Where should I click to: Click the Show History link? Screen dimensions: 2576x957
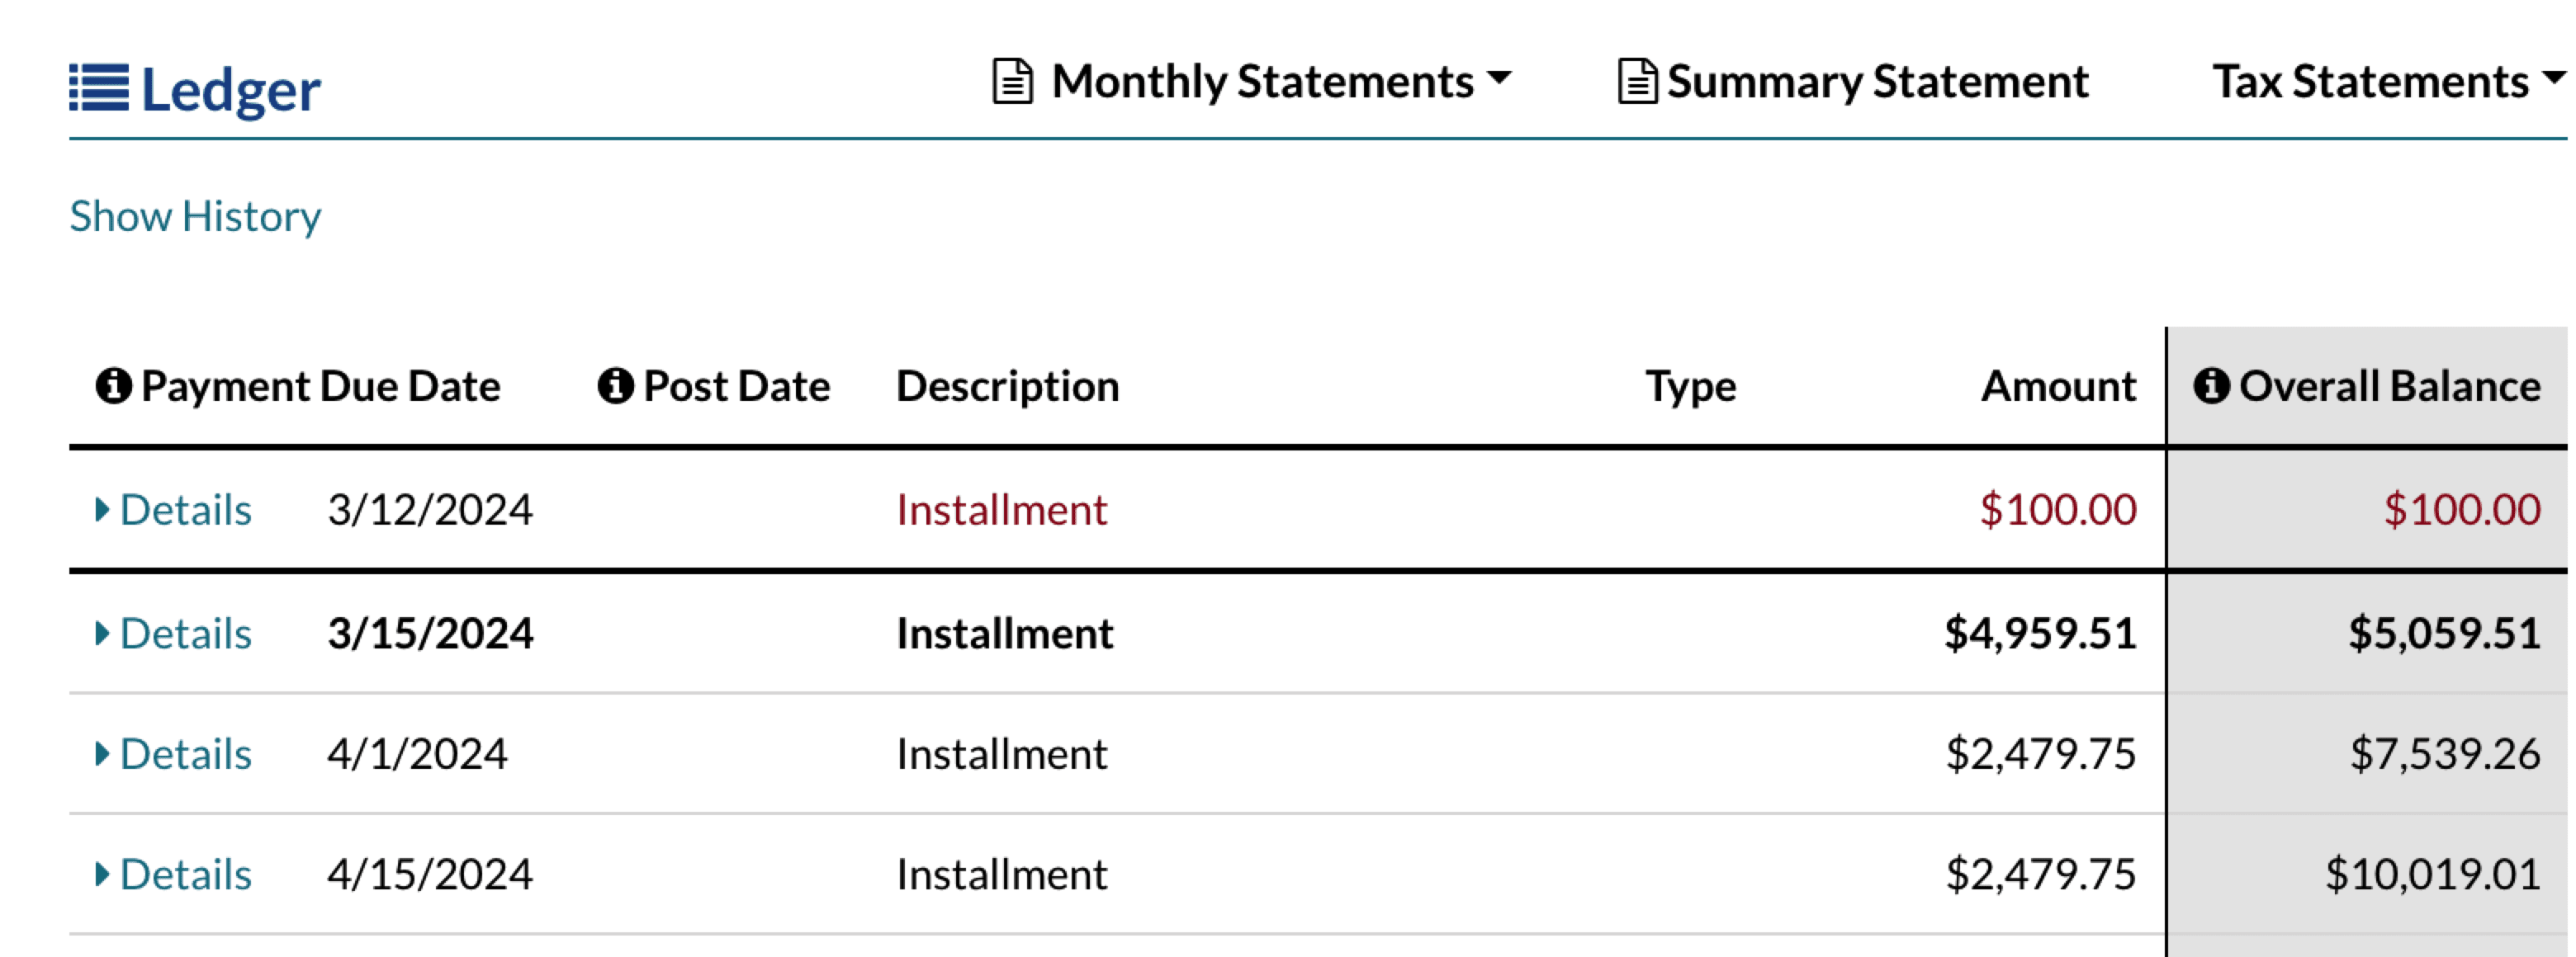point(195,216)
